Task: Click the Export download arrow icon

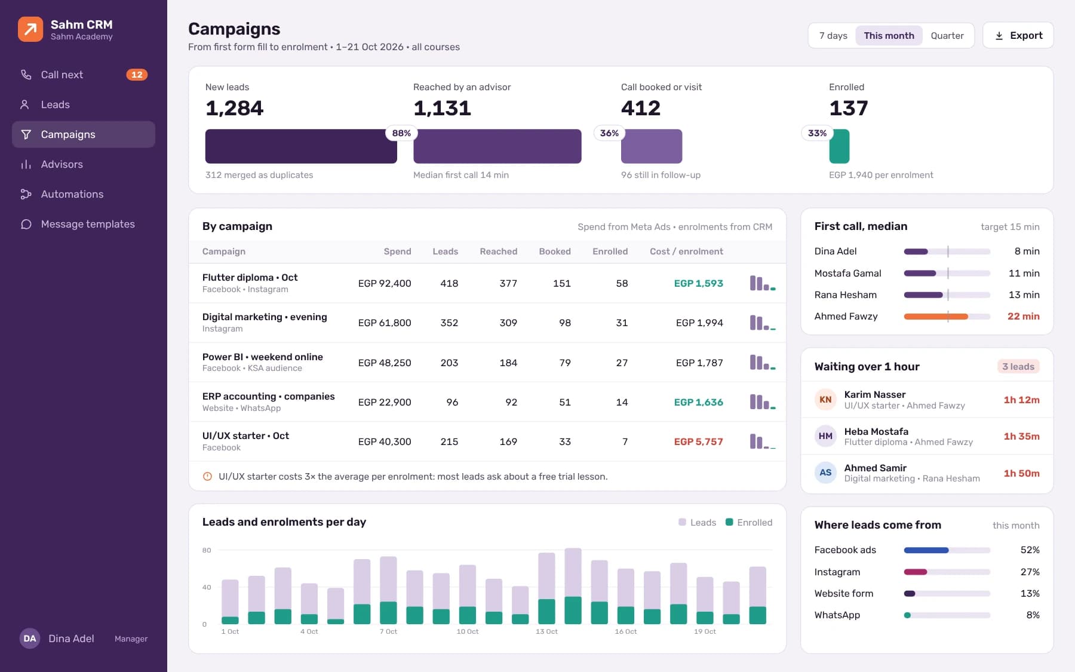Action: [999, 36]
